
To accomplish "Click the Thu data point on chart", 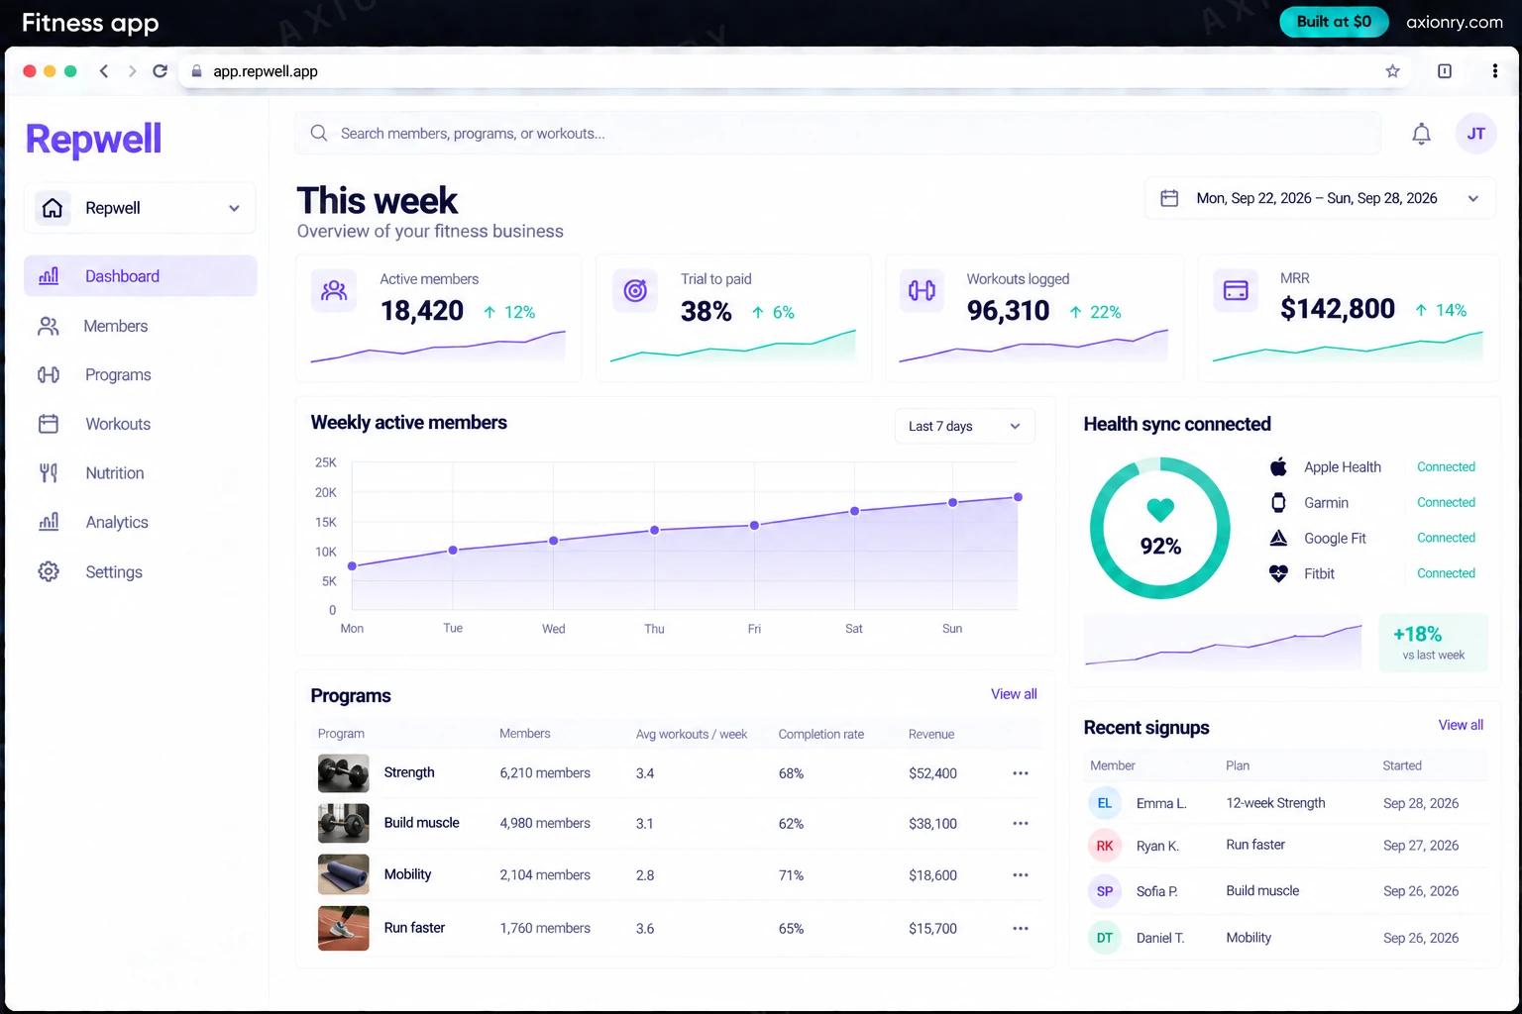I will click(x=654, y=530).
